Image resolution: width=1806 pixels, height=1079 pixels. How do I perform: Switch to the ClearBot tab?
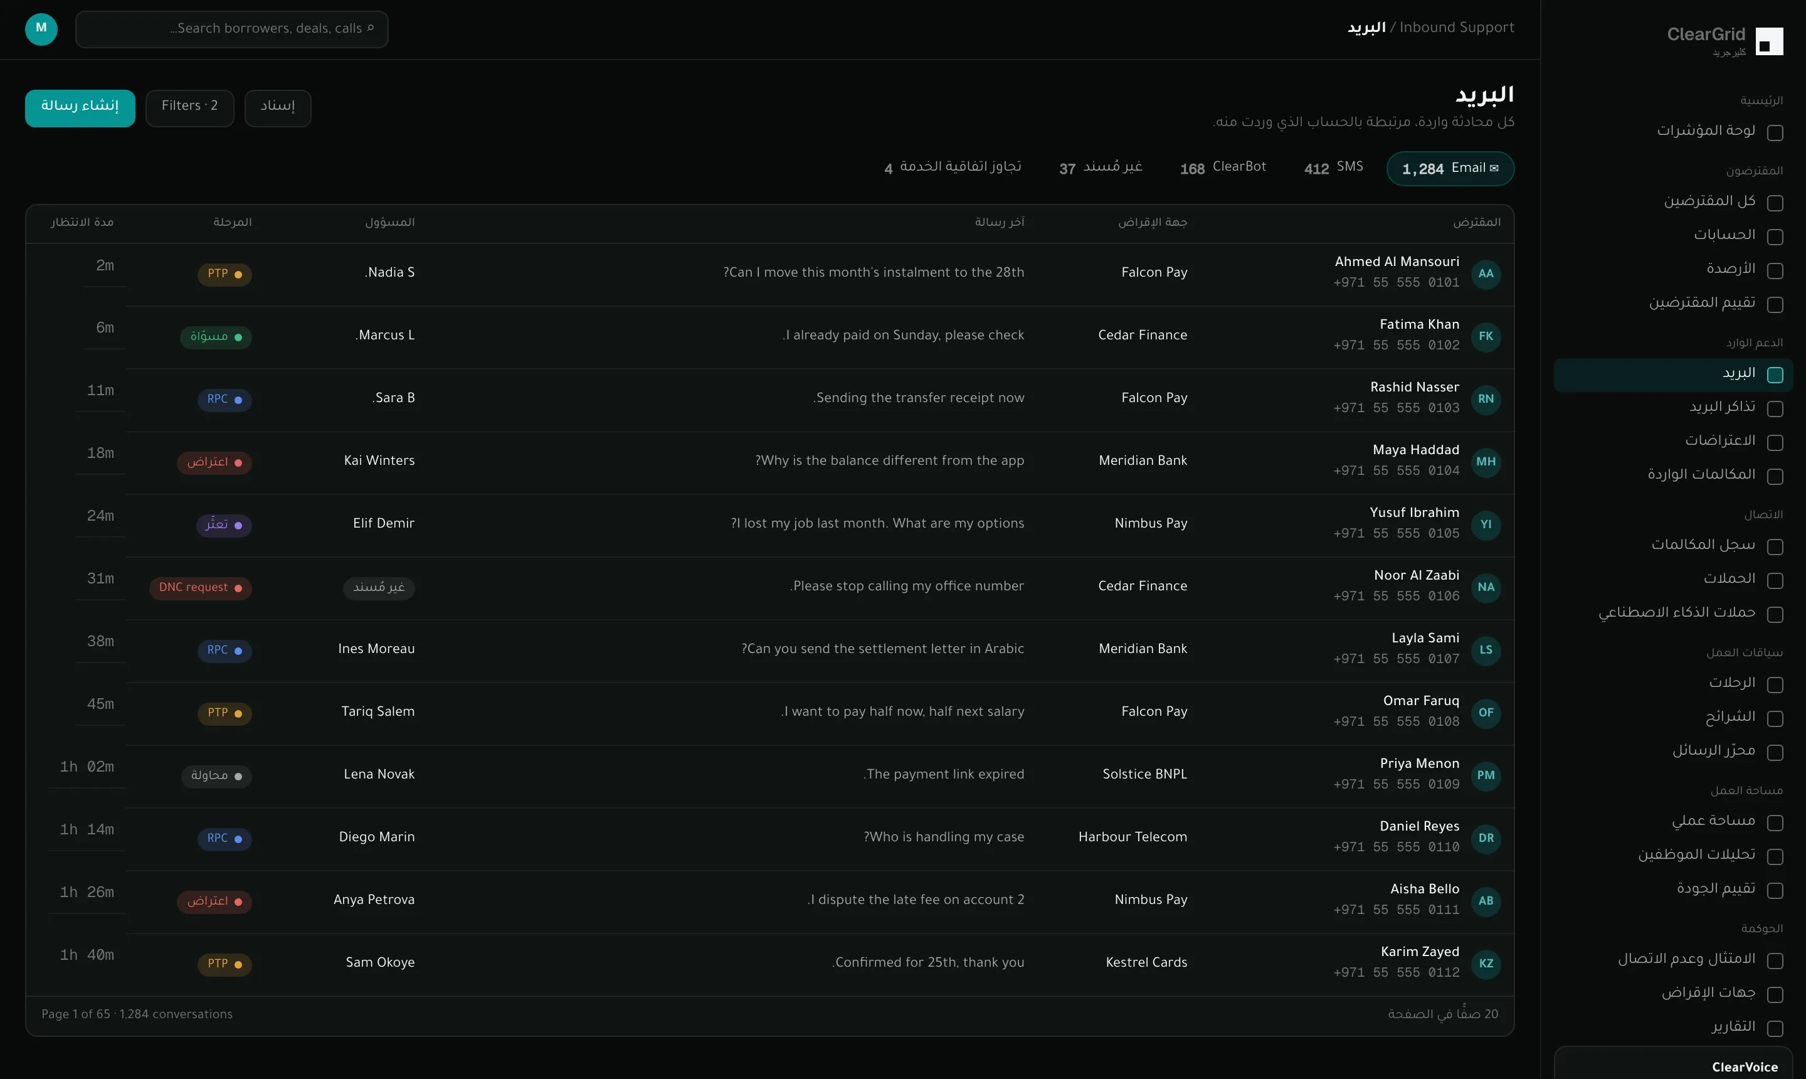click(1223, 169)
